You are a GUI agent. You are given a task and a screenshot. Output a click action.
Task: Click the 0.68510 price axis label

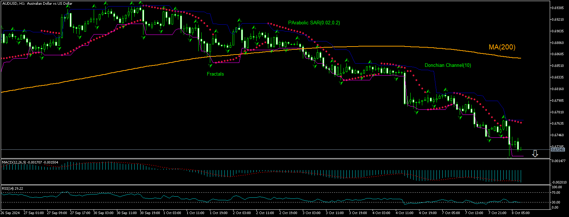point(558,66)
